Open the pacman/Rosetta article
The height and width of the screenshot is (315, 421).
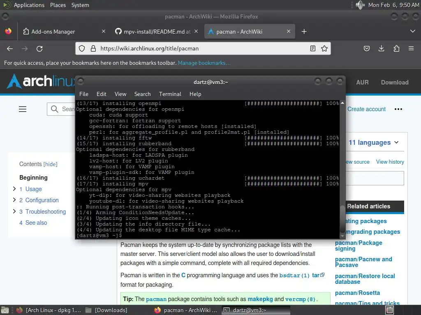(x=357, y=293)
